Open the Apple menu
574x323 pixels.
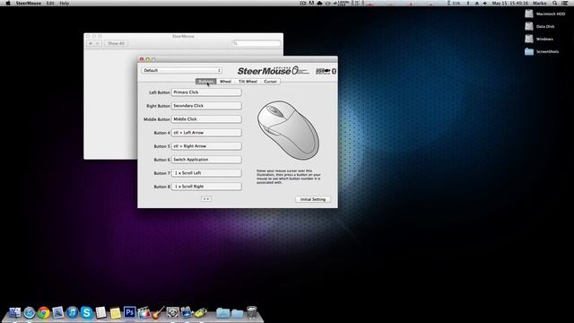click(8, 3)
